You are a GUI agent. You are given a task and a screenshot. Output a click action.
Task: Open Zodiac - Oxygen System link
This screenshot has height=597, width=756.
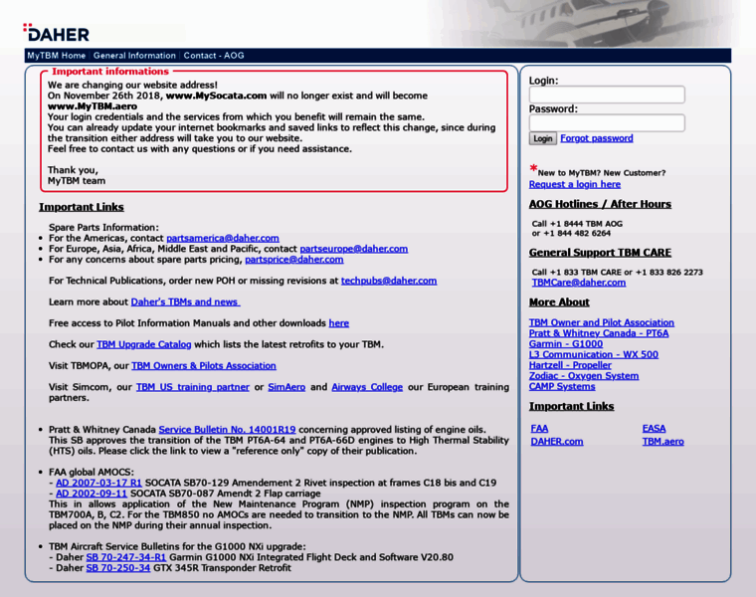tap(583, 376)
